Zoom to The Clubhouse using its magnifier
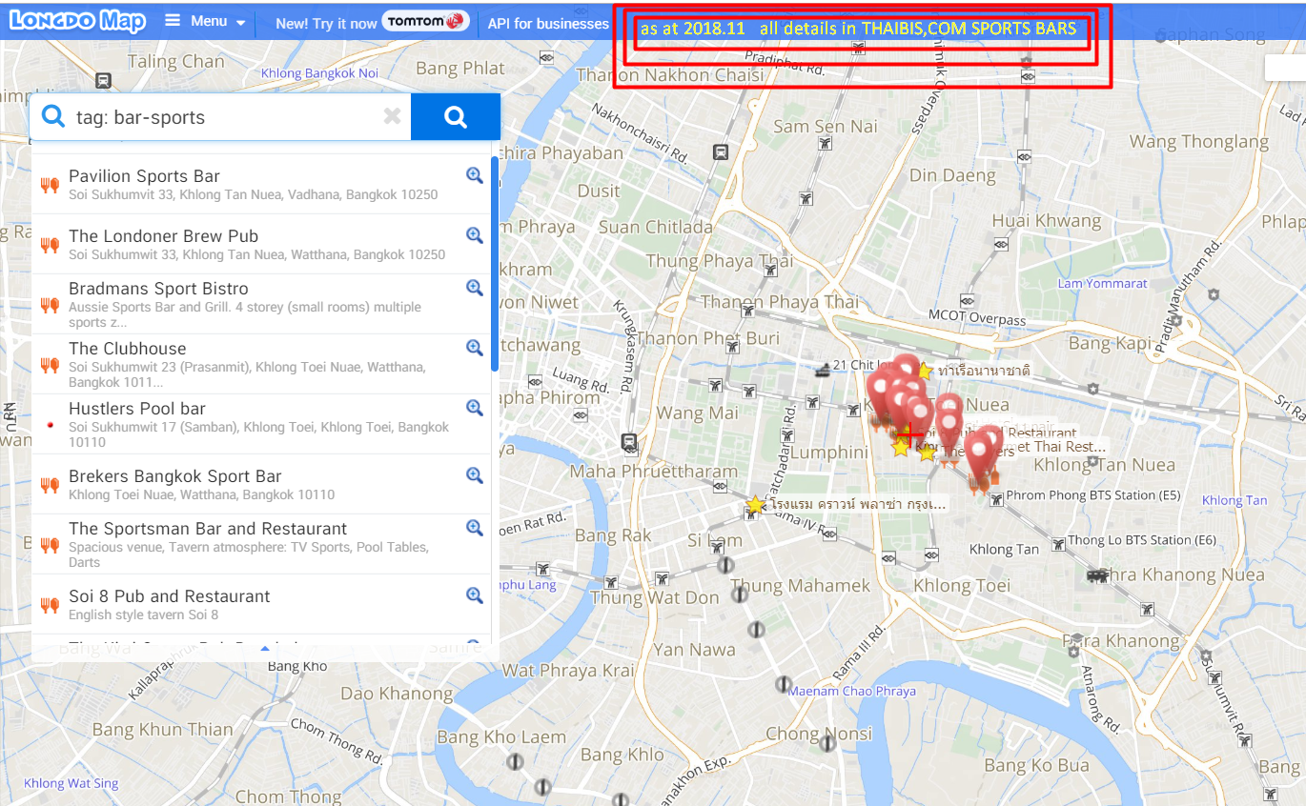The image size is (1306, 806). click(x=475, y=348)
